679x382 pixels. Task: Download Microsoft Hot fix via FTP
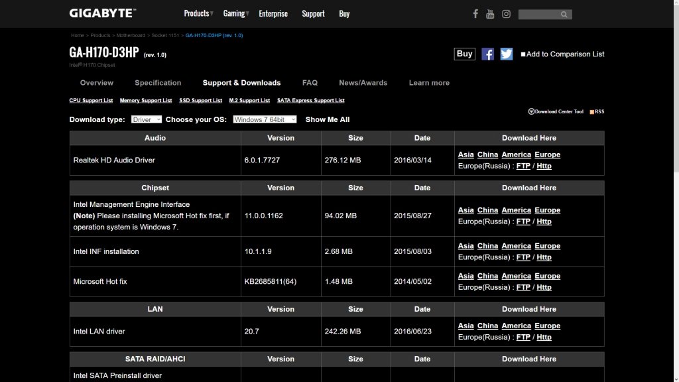click(x=523, y=287)
